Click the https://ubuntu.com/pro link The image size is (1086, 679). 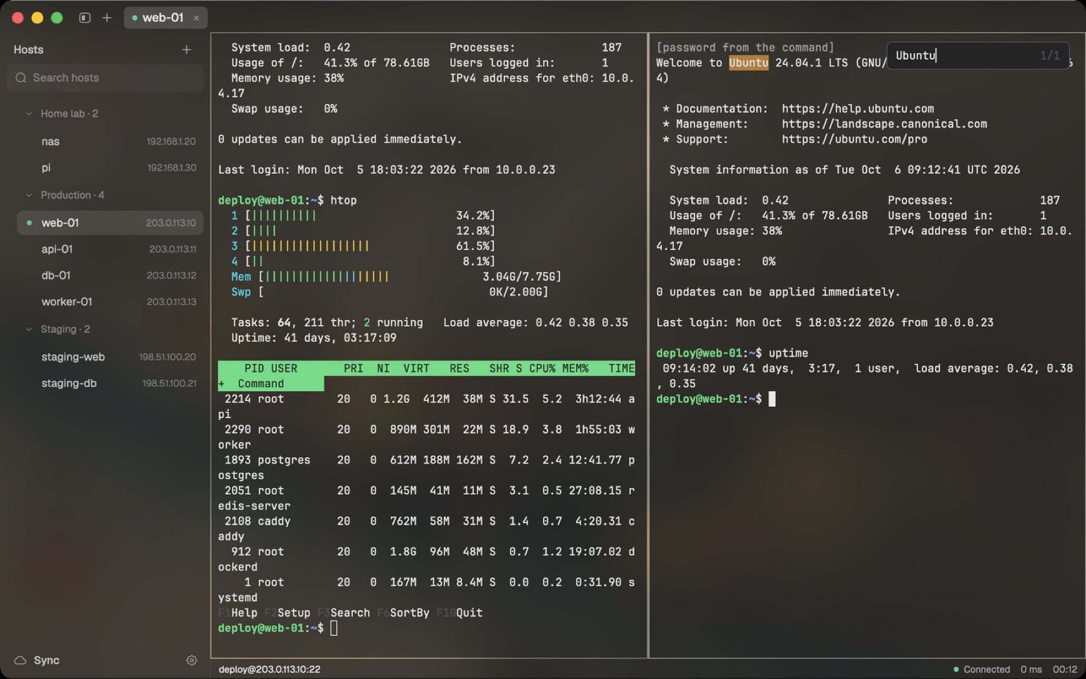(854, 139)
